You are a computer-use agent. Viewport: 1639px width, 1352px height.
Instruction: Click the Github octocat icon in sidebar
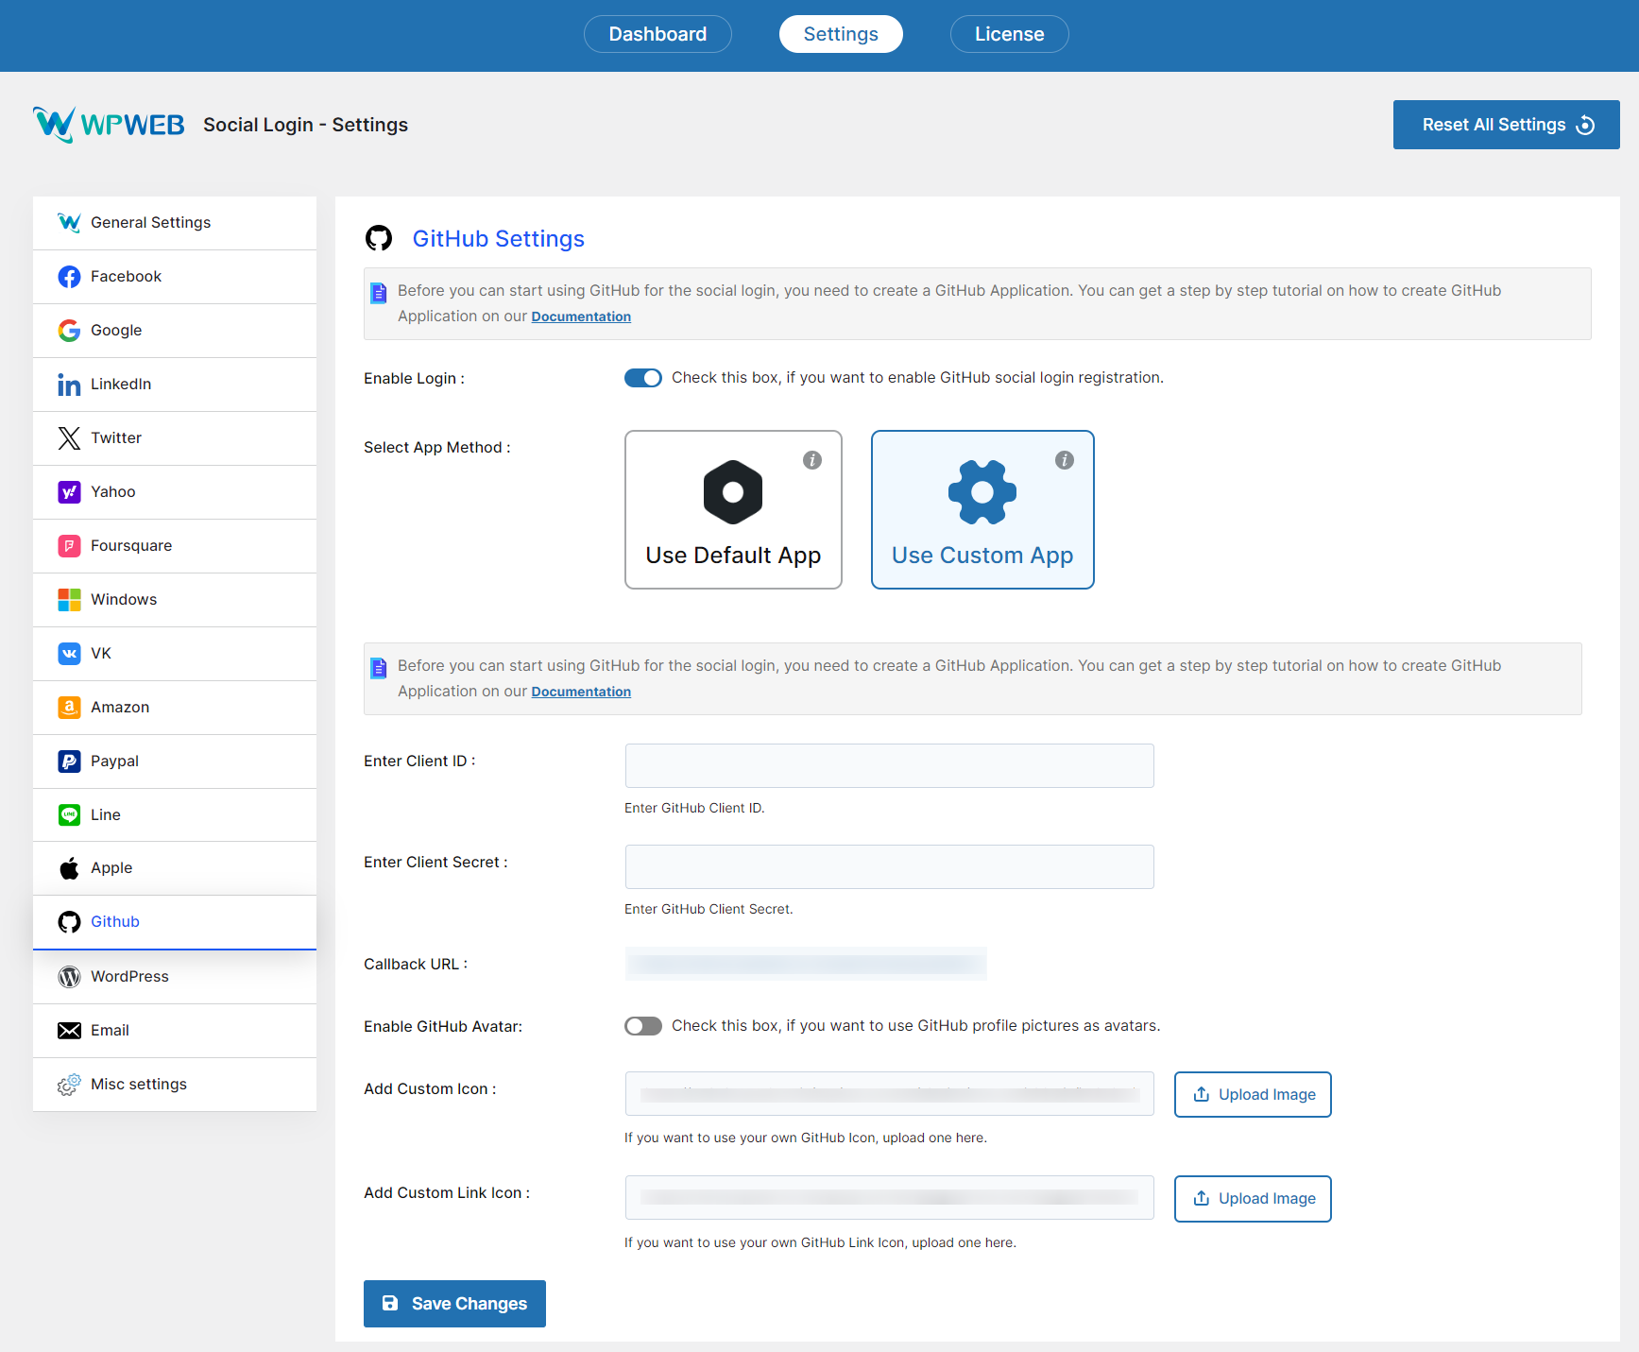pyautogui.click(x=69, y=921)
